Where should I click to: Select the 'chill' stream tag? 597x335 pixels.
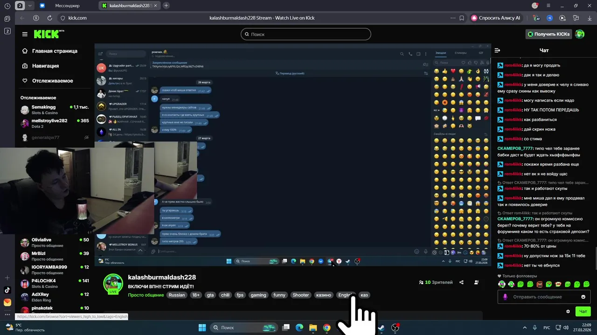225,295
